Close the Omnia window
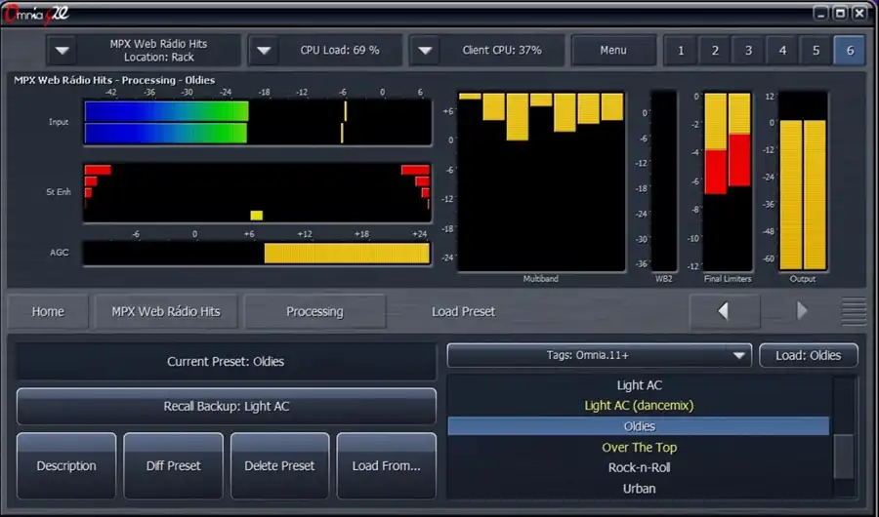Screen dimensions: 879x517 [x=859, y=14]
